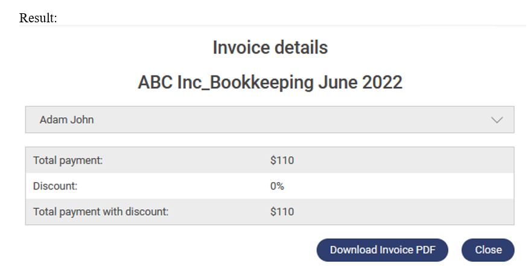Click the Adam John name in selector
Viewport: 531px width, 266px height.
(x=66, y=119)
